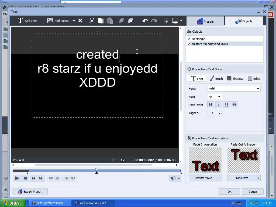Go to previous frame

click(33, 178)
